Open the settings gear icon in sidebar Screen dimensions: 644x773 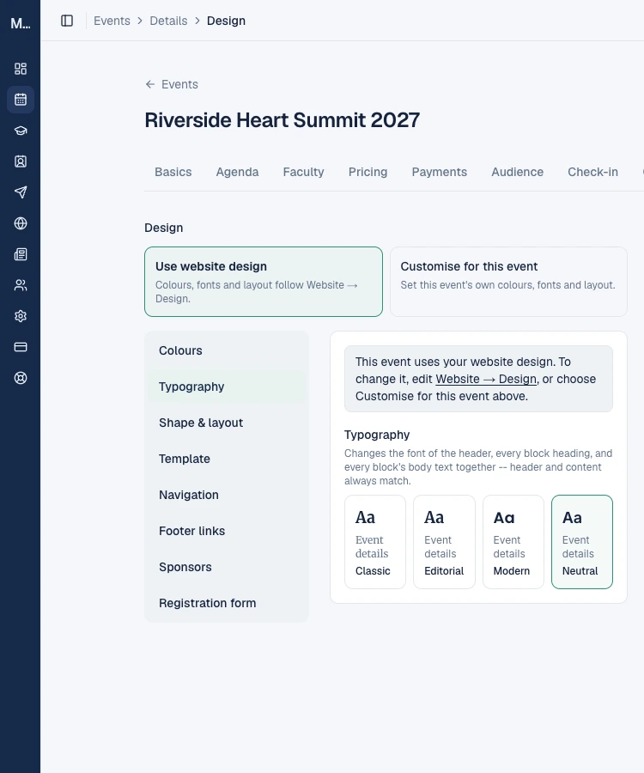[21, 316]
